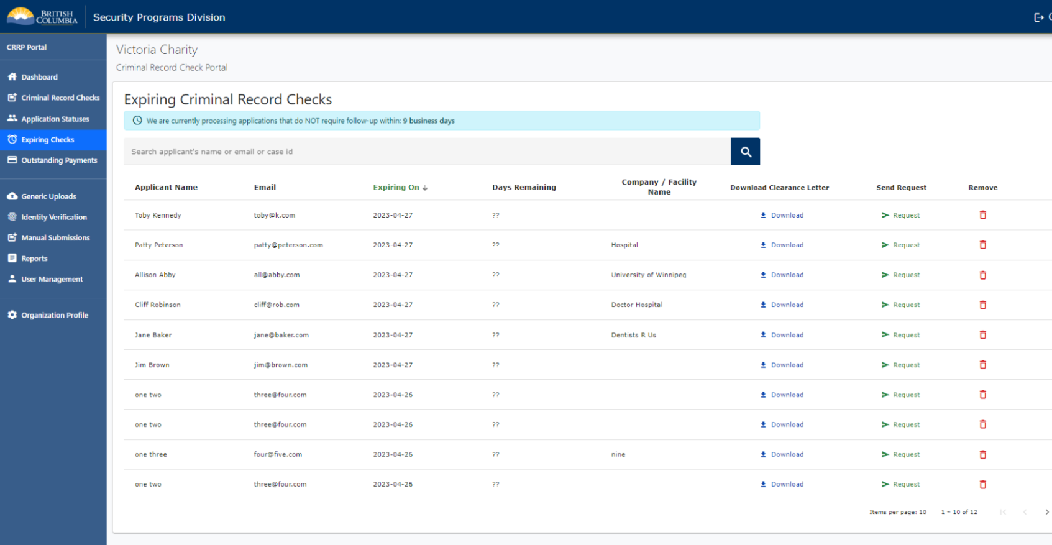Click the Dashboard home icon in the sidebar
The width and height of the screenshot is (1052, 545).
click(x=12, y=77)
